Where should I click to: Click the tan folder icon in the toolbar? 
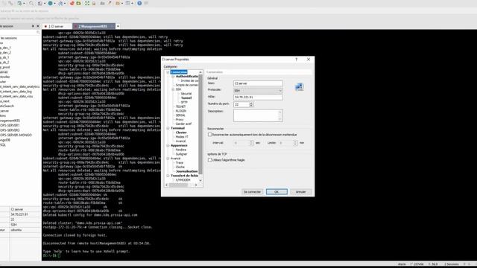click(x=118, y=3)
